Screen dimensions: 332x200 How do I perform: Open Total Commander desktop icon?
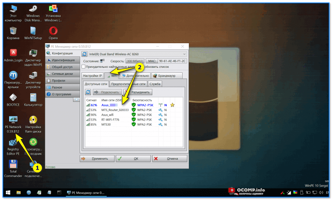(13, 169)
